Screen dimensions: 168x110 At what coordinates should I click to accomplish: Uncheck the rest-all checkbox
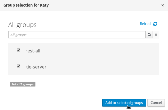point(19,50)
